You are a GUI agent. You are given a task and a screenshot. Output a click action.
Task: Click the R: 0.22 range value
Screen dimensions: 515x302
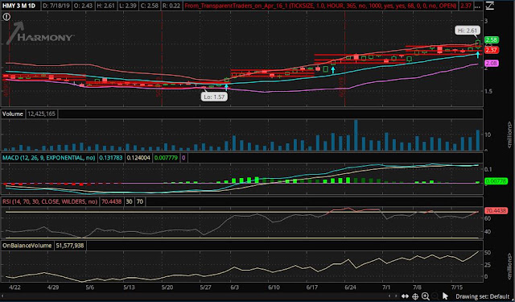(x=171, y=6)
